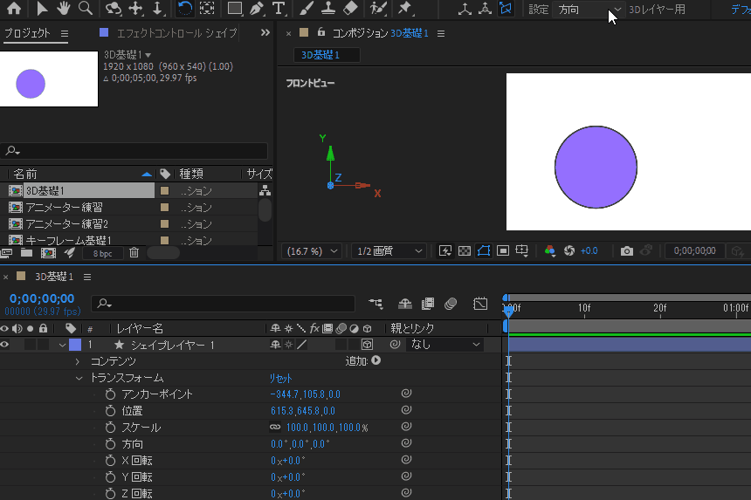The width and height of the screenshot is (751, 500).
Task: Toggle the composition viewer lock icon
Action: point(321,32)
